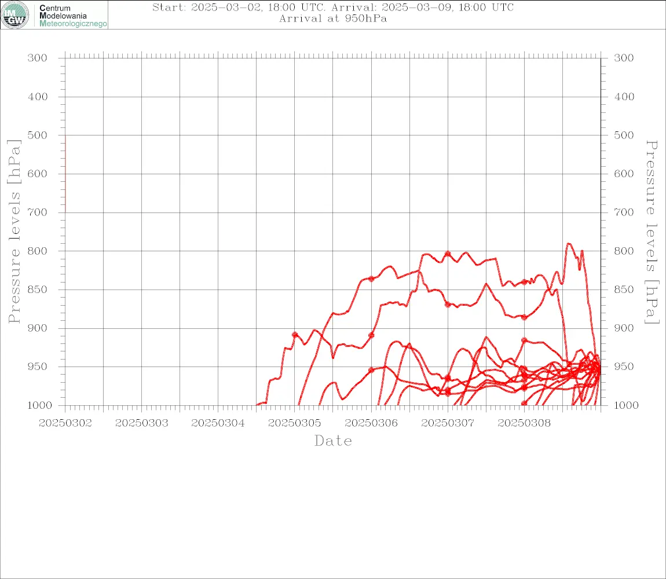Click the 20250303 date label
Image resolution: width=666 pixels, height=579 pixels.
point(141,423)
